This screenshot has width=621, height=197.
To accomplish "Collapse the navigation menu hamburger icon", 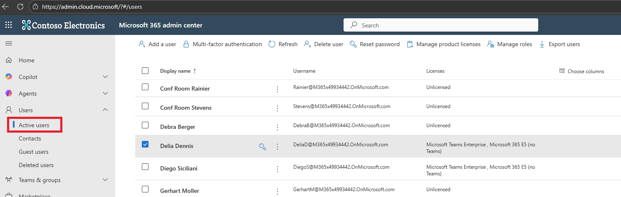I will point(8,43).
